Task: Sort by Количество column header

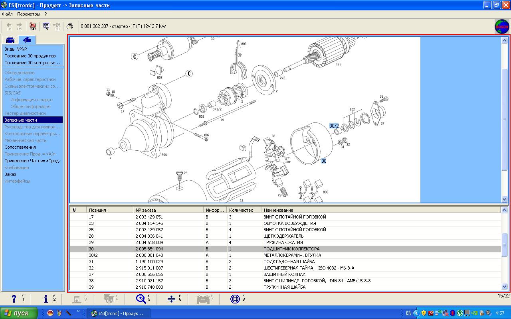Action: coord(244,210)
